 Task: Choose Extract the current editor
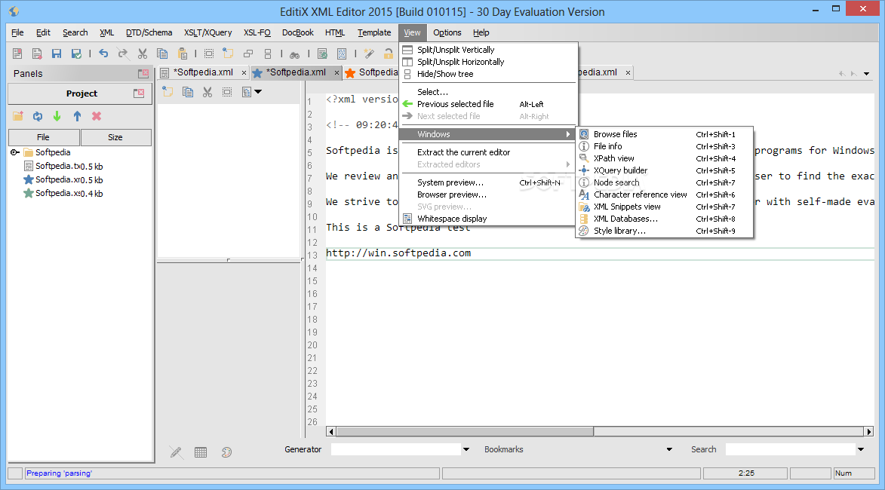[488, 152]
